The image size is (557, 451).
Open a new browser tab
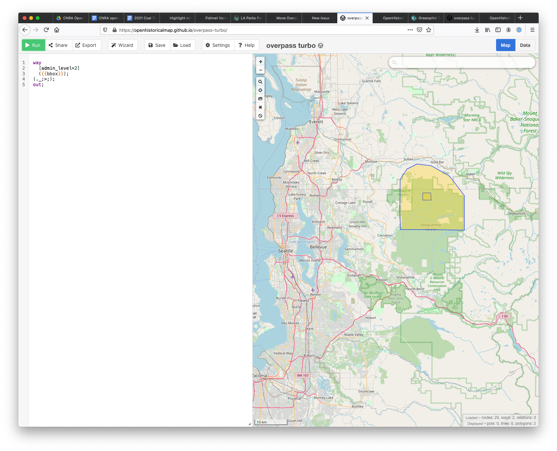tap(520, 18)
